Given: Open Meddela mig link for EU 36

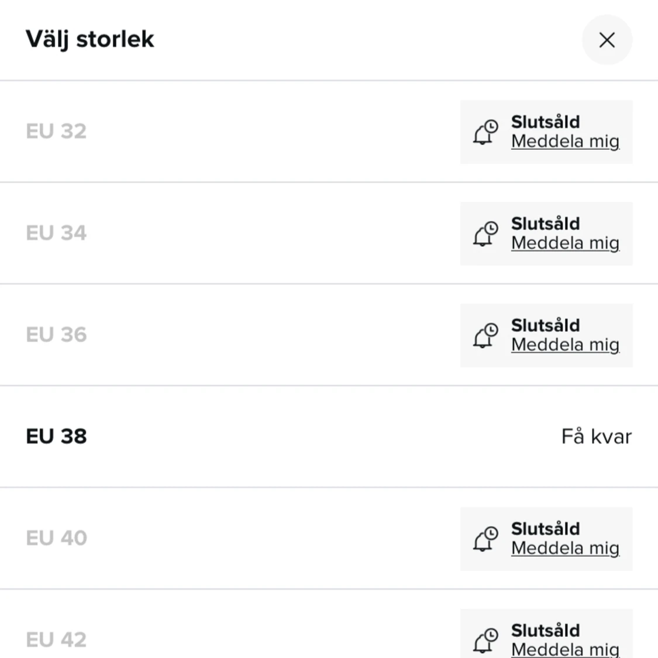Looking at the screenshot, I should click(x=565, y=344).
